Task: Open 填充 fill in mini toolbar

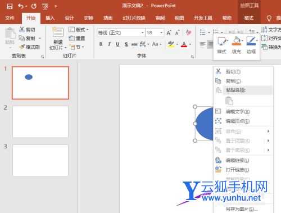Action: tap(237, 45)
